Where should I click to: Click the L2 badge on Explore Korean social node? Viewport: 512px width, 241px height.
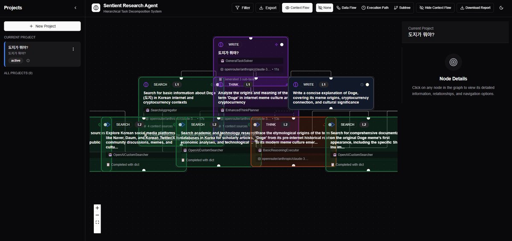pyautogui.click(x=140, y=124)
